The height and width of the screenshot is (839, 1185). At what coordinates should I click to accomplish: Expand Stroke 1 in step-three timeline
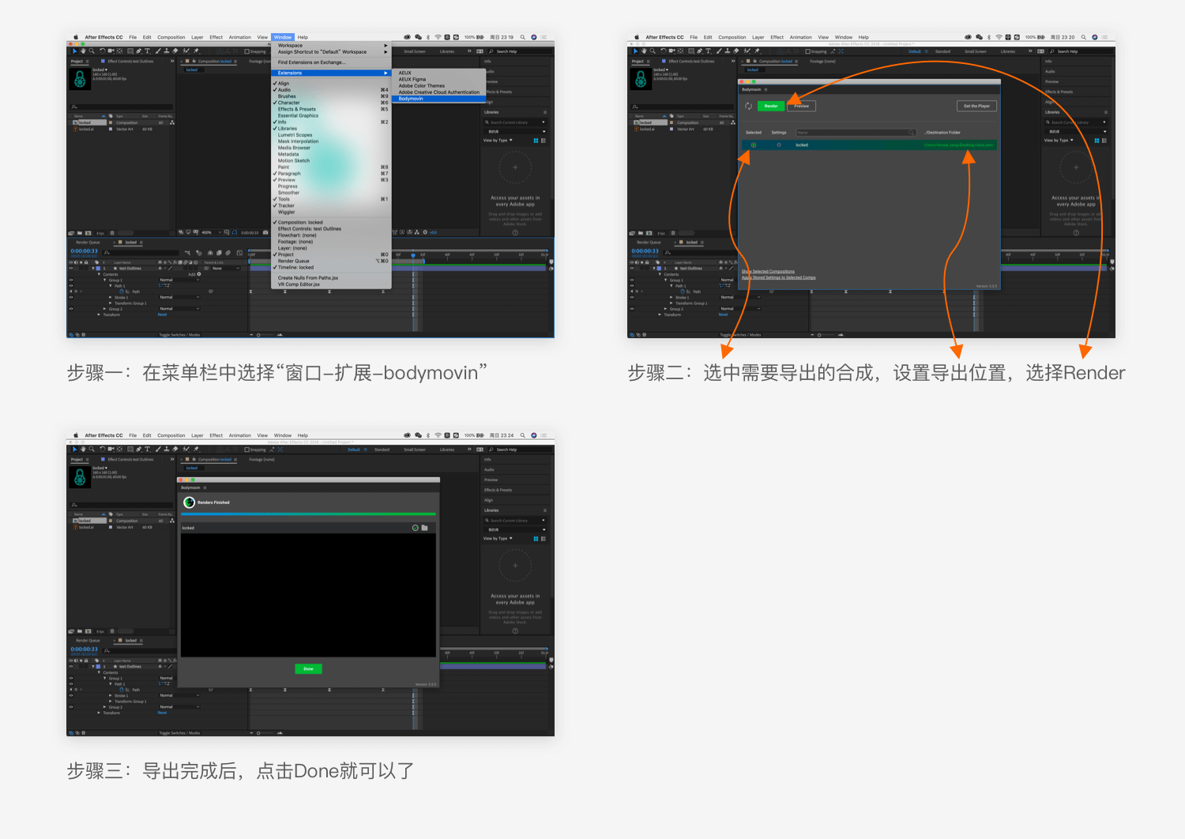click(110, 695)
